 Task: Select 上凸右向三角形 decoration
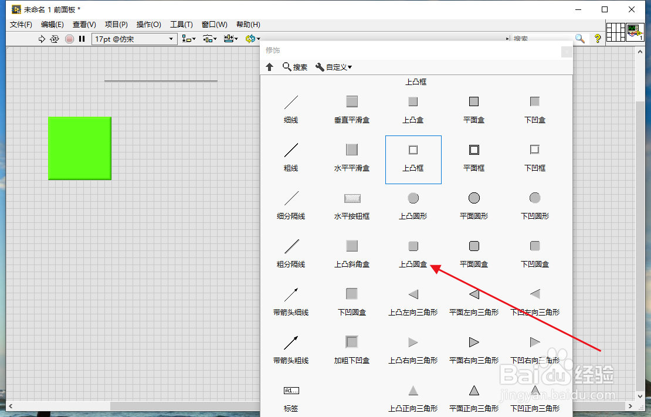click(413, 351)
